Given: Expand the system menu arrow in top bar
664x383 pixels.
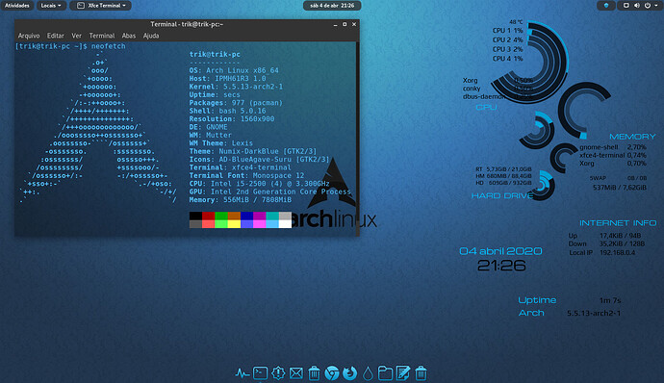Looking at the screenshot, I should pyautogui.click(x=655, y=6).
